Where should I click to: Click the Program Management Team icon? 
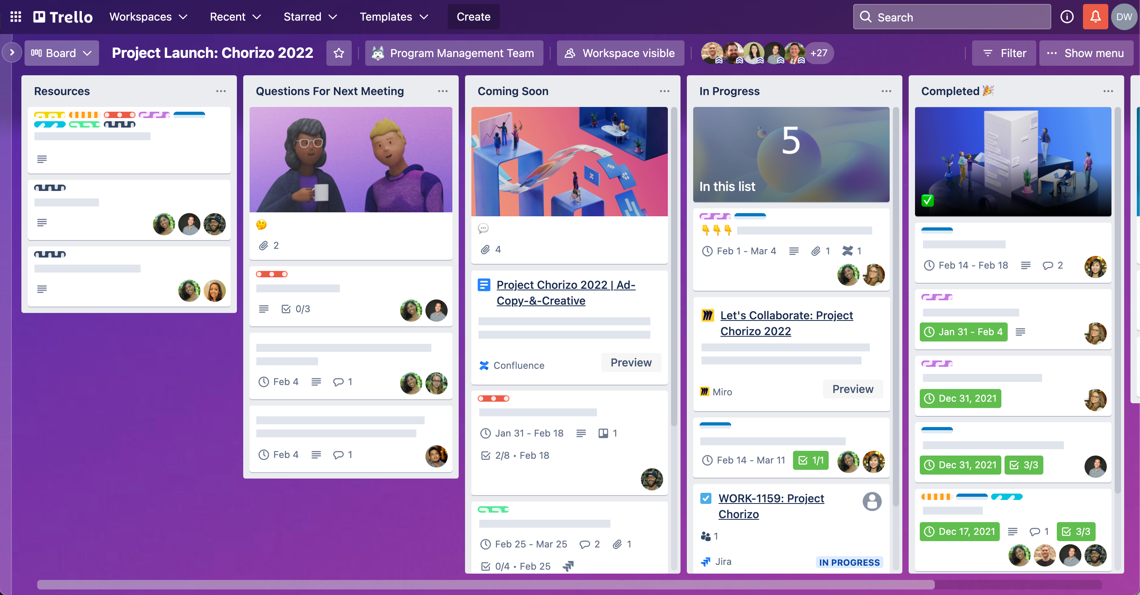[377, 53]
